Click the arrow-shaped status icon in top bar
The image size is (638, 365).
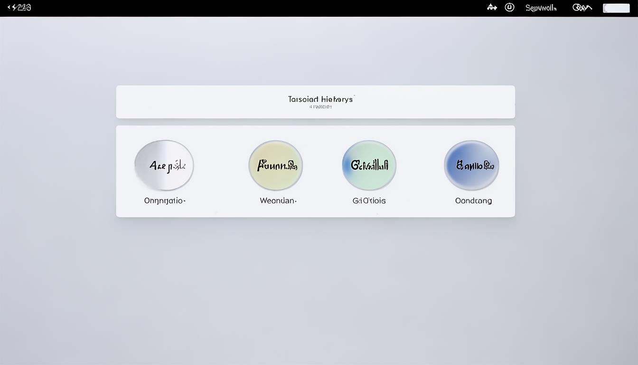coord(492,7)
